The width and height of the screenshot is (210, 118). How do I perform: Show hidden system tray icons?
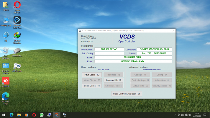[x=175, y=115]
